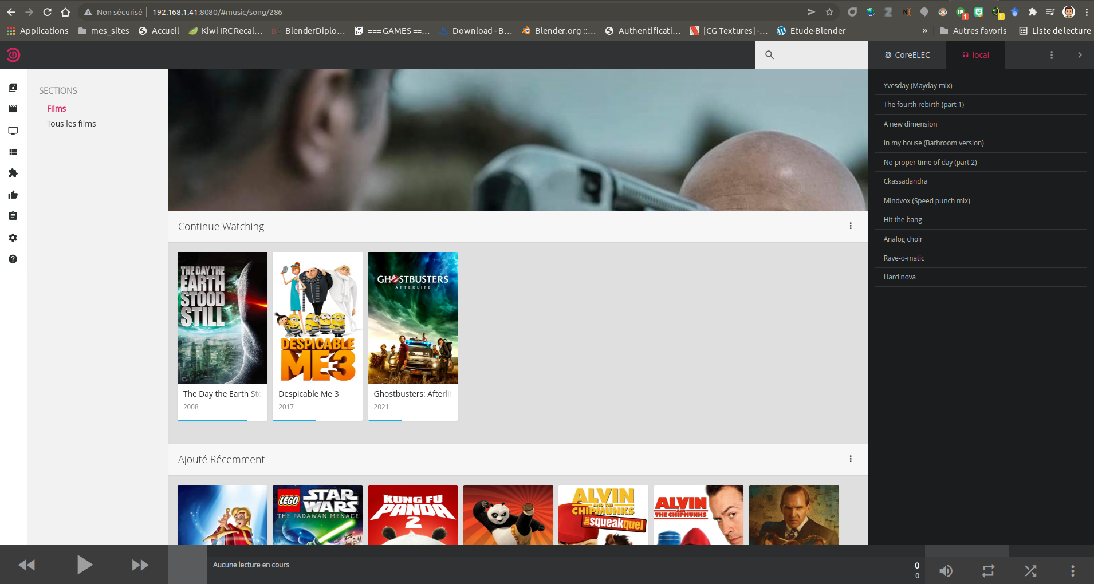The image size is (1094, 584).
Task: Open the TV shows monitor icon
Action: (13, 131)
